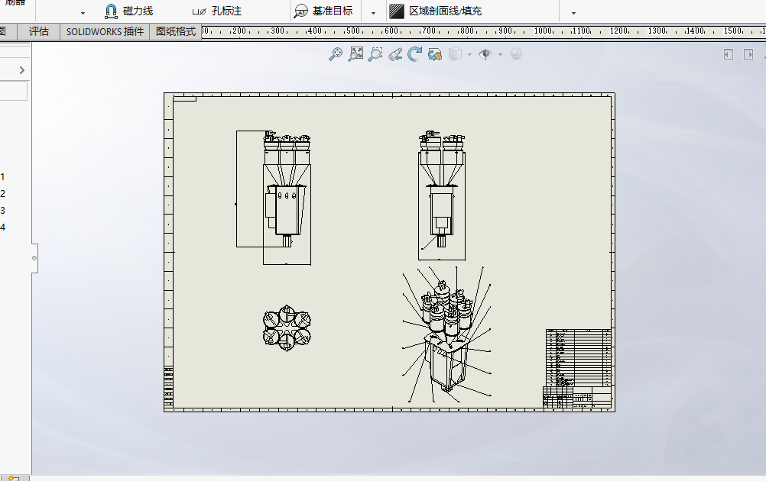
Task: Open the SOLIDWORKS 插件 tab
Action: click(105, 32)
